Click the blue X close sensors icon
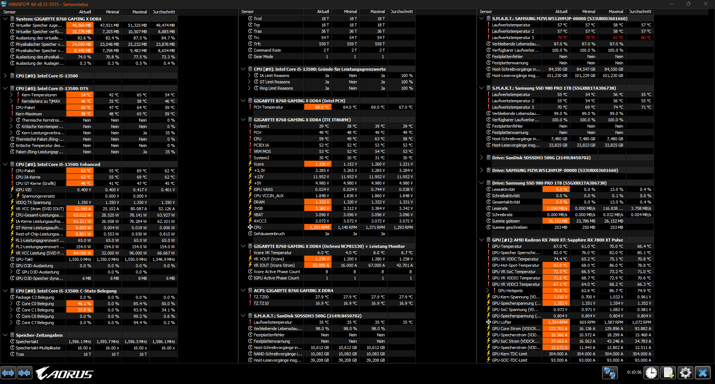The width and height of the screenshot is (715, 384). tap(703, 372)
